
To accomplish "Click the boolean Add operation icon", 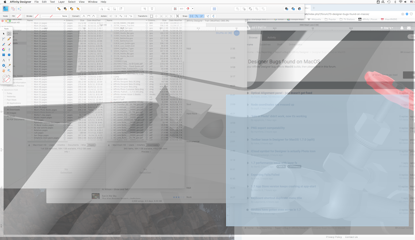I will [x=237, y=9].
